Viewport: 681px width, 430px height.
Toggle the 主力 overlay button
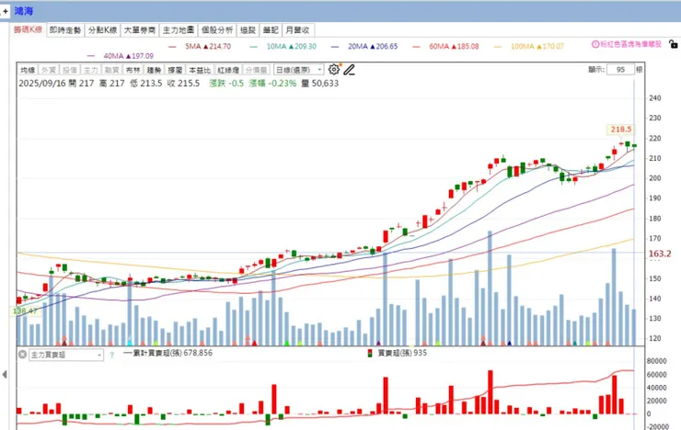click(91, 70)
